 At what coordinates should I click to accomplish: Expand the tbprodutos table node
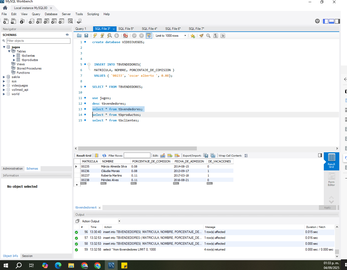(14, 60)
